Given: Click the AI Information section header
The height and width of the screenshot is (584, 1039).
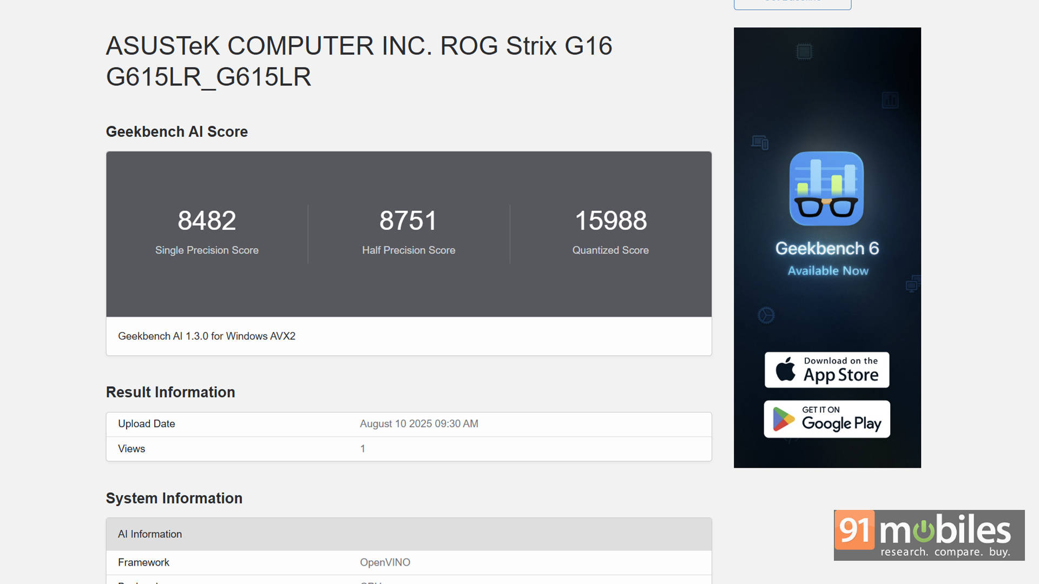Looking at the screenshot, I should [150, 534].
